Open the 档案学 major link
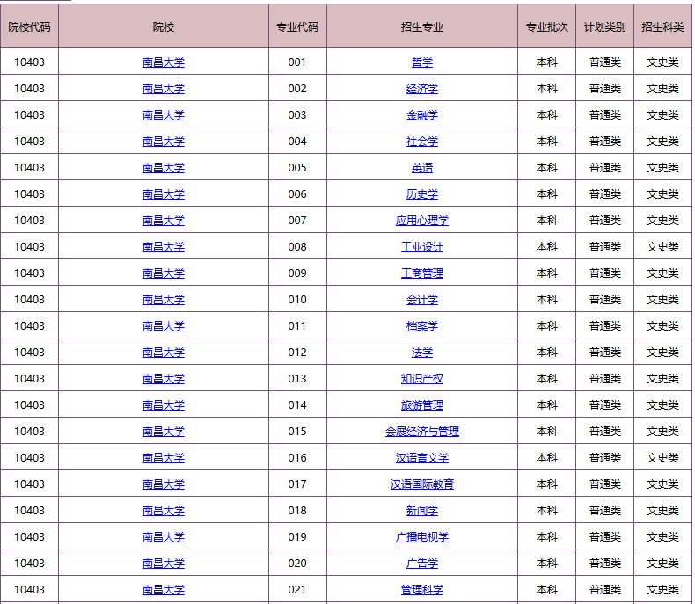 422,326
